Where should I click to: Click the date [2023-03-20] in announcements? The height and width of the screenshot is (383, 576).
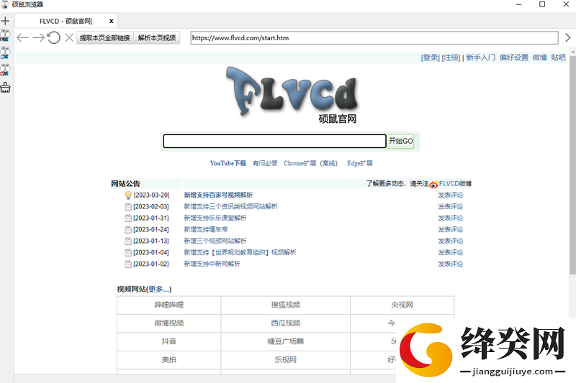pyautogui.click(x=151, y=195)
